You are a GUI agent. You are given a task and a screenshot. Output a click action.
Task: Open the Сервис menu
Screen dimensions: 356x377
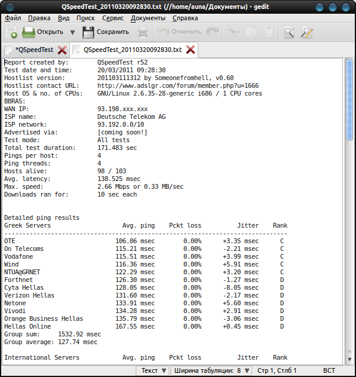coord(113,18)
